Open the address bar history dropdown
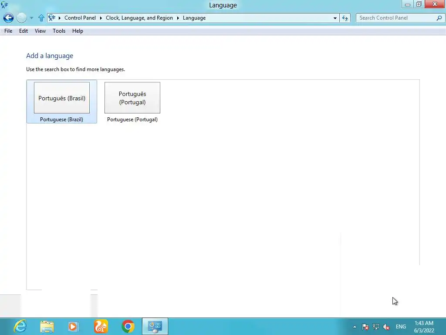The image size is (446, 335). point(335,18)
